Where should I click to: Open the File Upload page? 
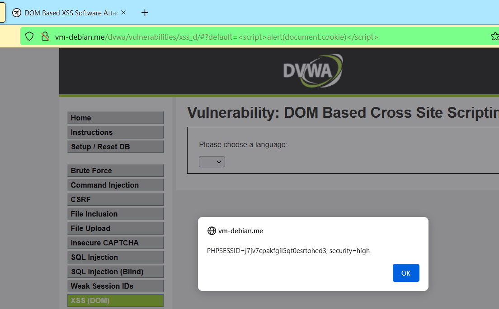click(116, 228)
